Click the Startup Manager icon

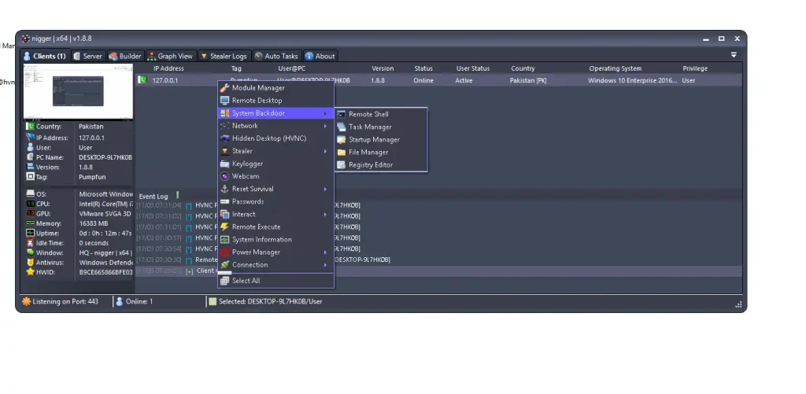(x=342, y=139)
